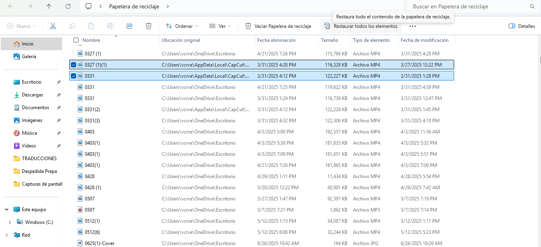Sort by Fecha eliminación column header

[276, 40]
